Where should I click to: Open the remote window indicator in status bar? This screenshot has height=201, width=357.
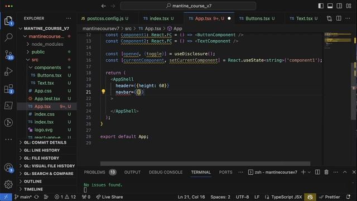(6, 197)
